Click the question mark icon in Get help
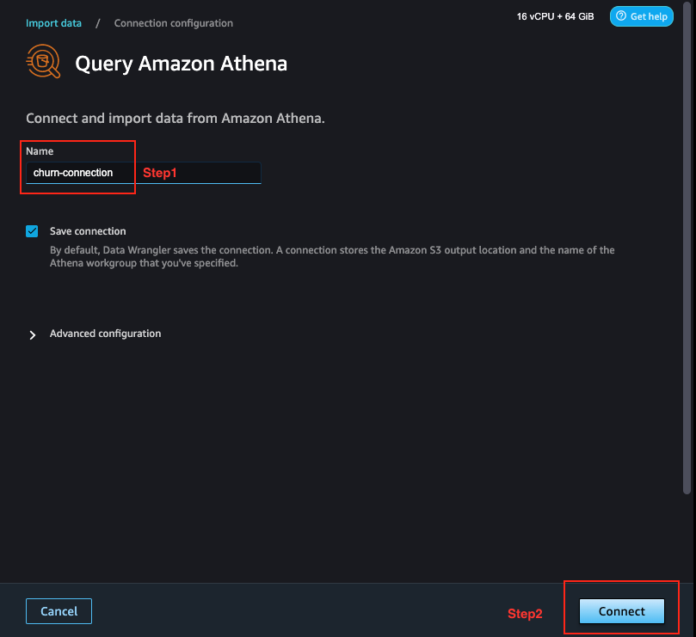 tap(621, 16)
